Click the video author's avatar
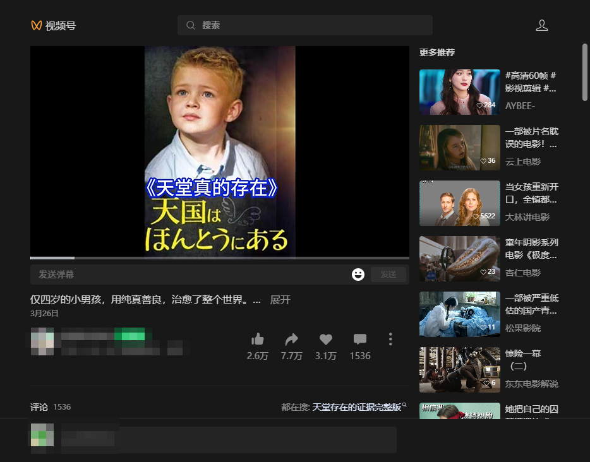Image resolution: width=590 pixels, height=462 pixels. [x=42, y=341]
